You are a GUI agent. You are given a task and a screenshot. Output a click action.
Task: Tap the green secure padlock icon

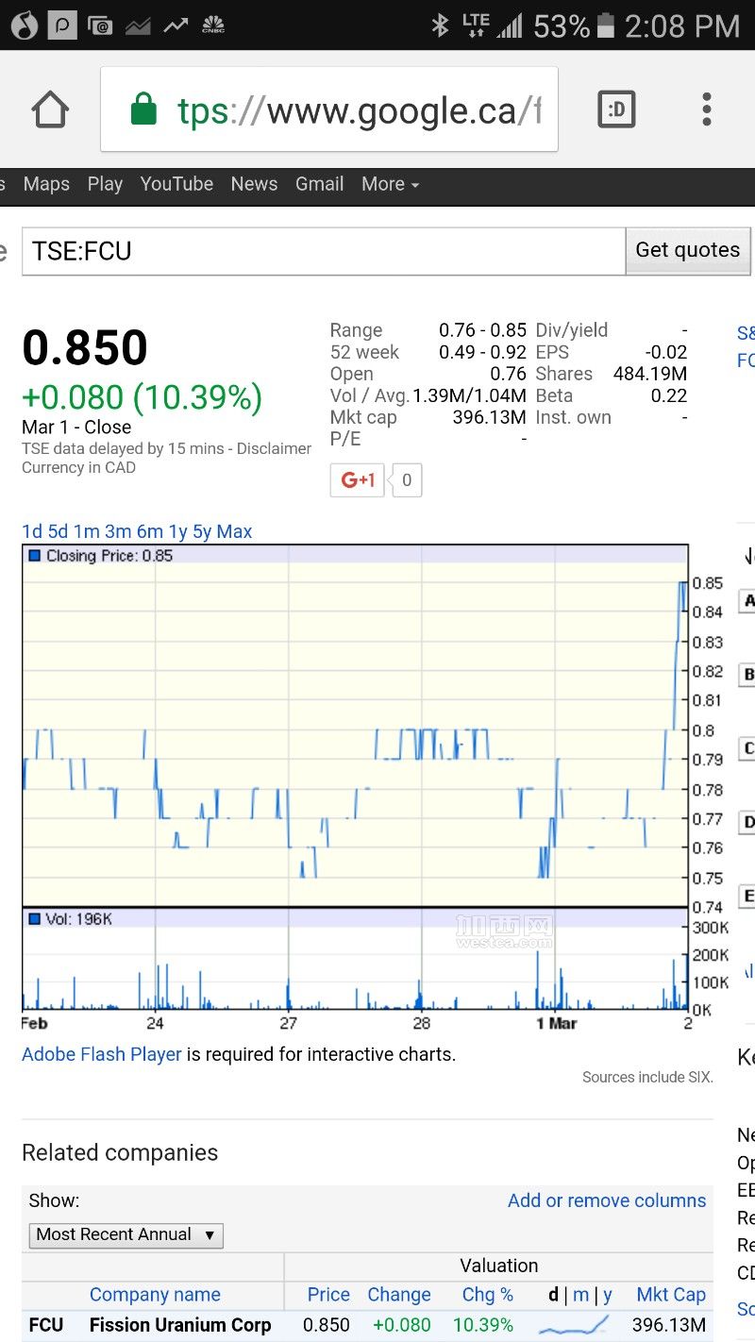[143, 109]
